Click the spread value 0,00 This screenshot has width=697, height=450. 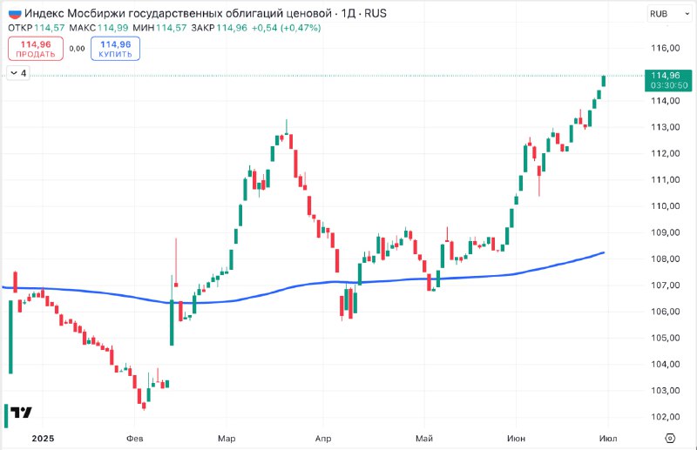click(77, 49)
